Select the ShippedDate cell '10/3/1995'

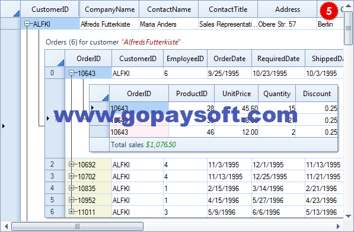[x=324, y=73]
